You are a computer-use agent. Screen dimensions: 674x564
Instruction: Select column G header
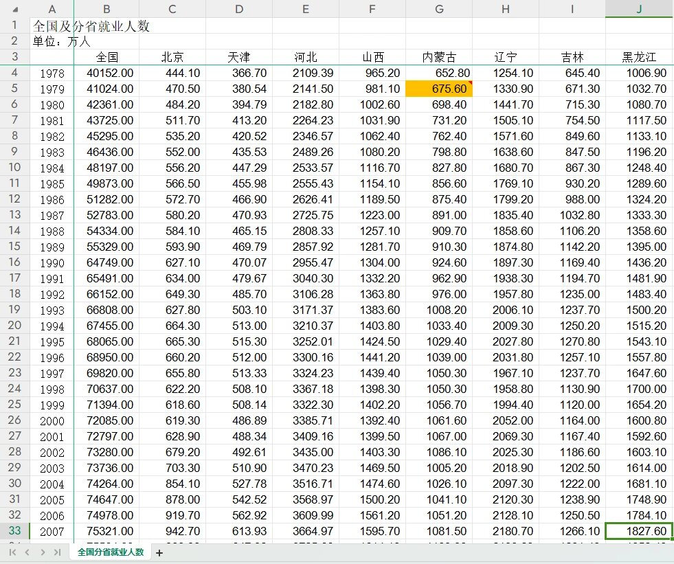click(x=439, y=9)
